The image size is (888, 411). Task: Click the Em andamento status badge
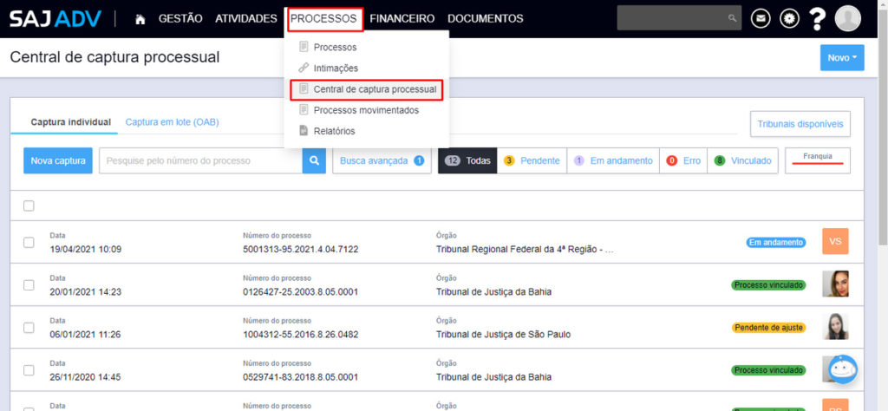click(x=776, y=242)
